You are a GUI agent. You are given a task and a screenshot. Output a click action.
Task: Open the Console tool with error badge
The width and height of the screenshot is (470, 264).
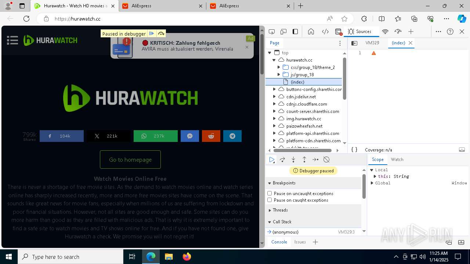click(x=339, y=32)
